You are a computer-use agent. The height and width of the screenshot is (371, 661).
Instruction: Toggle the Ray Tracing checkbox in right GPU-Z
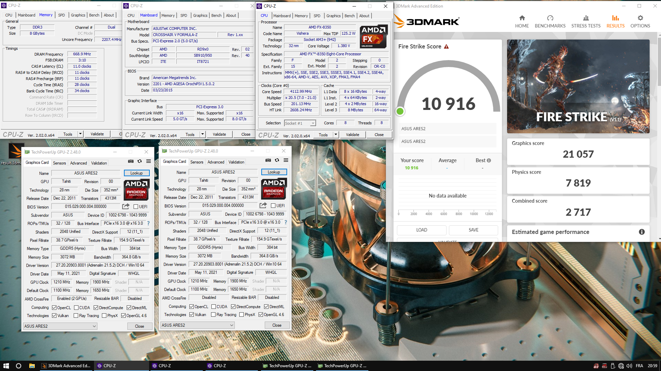coord(213,315)
